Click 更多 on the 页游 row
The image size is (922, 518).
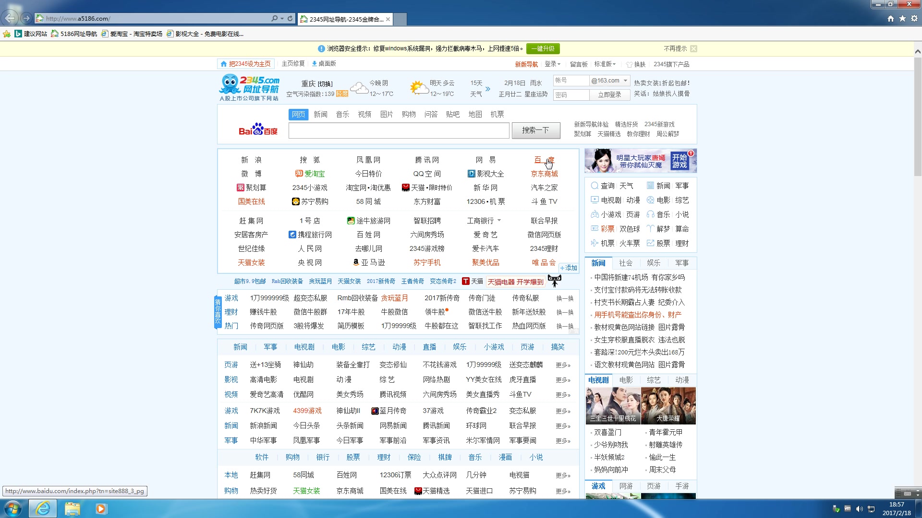tap(563, 365)
